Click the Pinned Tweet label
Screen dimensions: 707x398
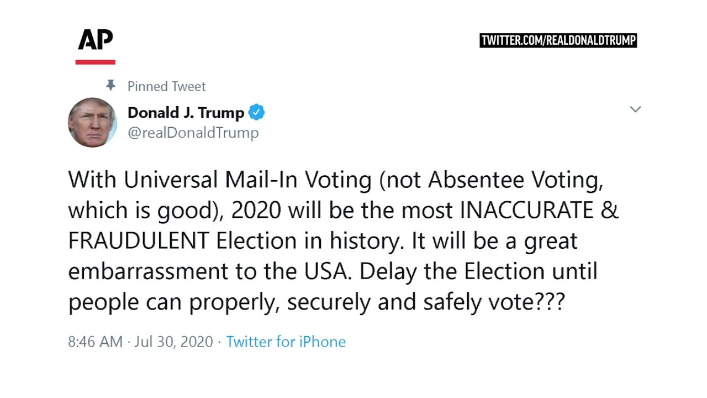(x=166, y=86)
